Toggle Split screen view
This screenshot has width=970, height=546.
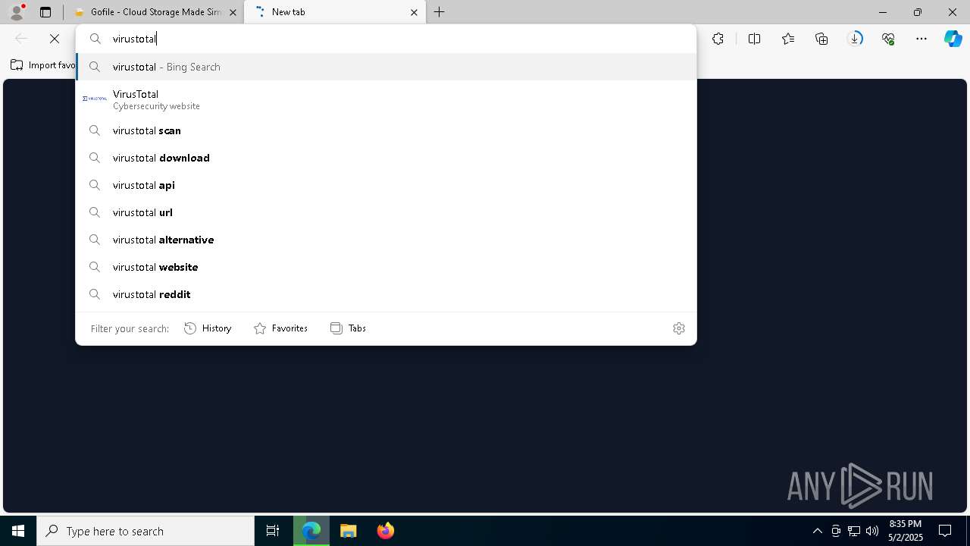(x=754, y=39)
